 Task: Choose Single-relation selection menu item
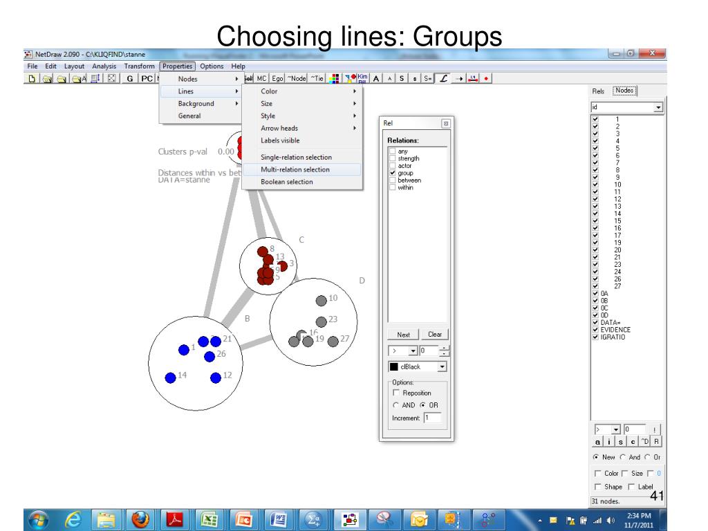303,157
